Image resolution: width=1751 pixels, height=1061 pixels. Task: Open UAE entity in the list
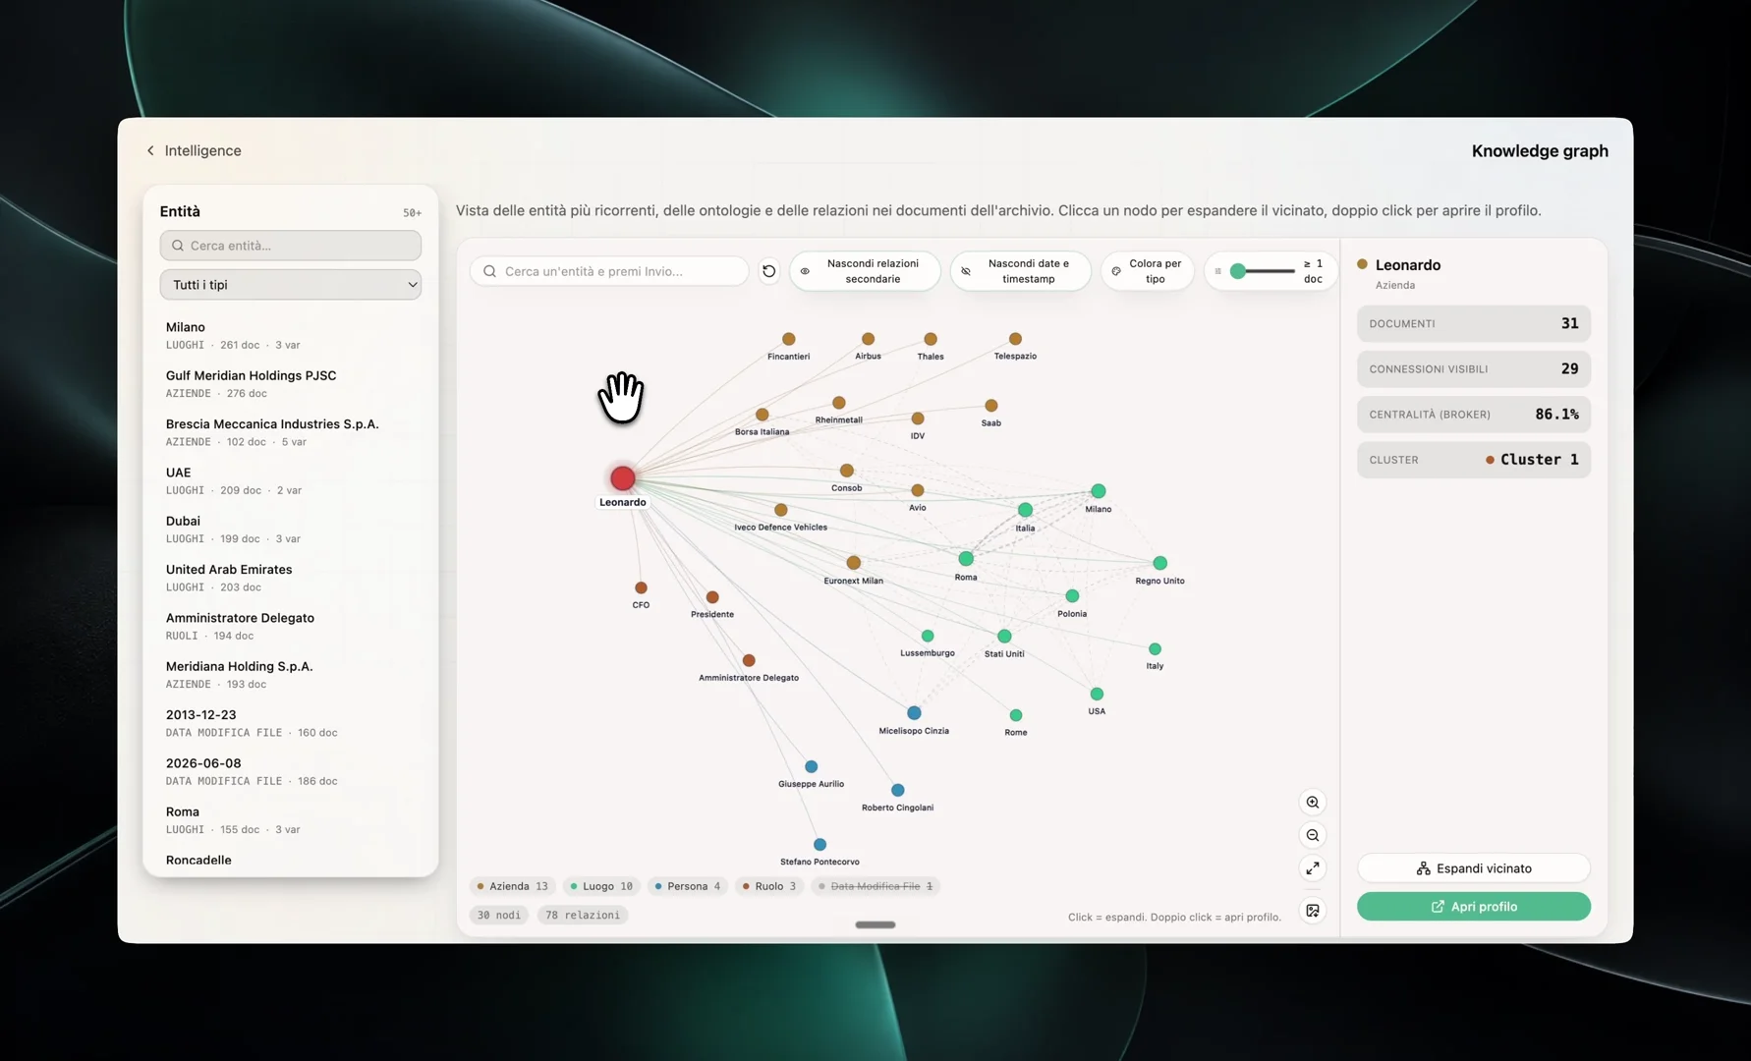click(291, 480)
